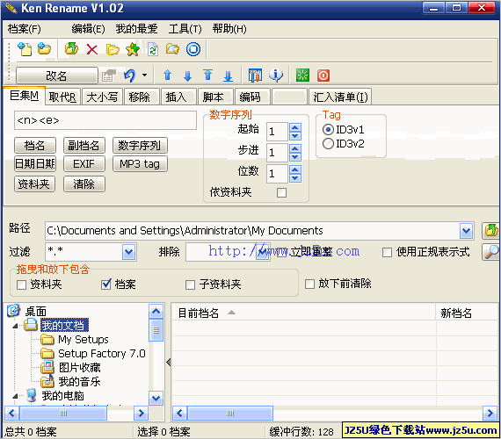The width and height of the screenshot is (501, 439).
Task: Click the new file icon in toolbar
Action: [x=25, y=49]
